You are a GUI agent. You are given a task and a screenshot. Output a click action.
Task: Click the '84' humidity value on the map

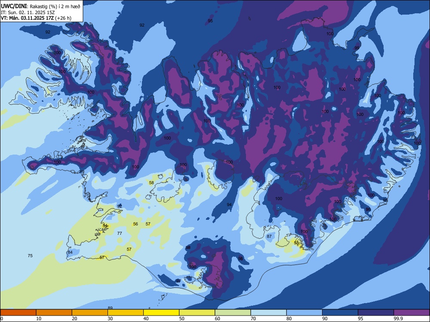click(x=70, y=252)
